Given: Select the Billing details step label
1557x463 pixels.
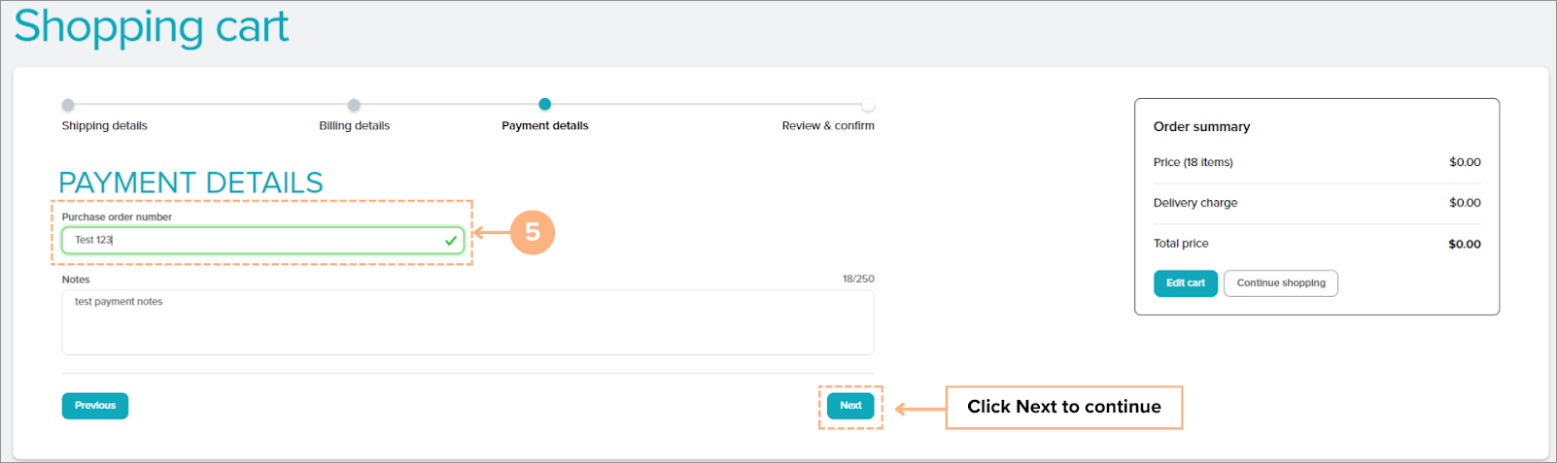Looking at the screenshot, I should point(354,126).
